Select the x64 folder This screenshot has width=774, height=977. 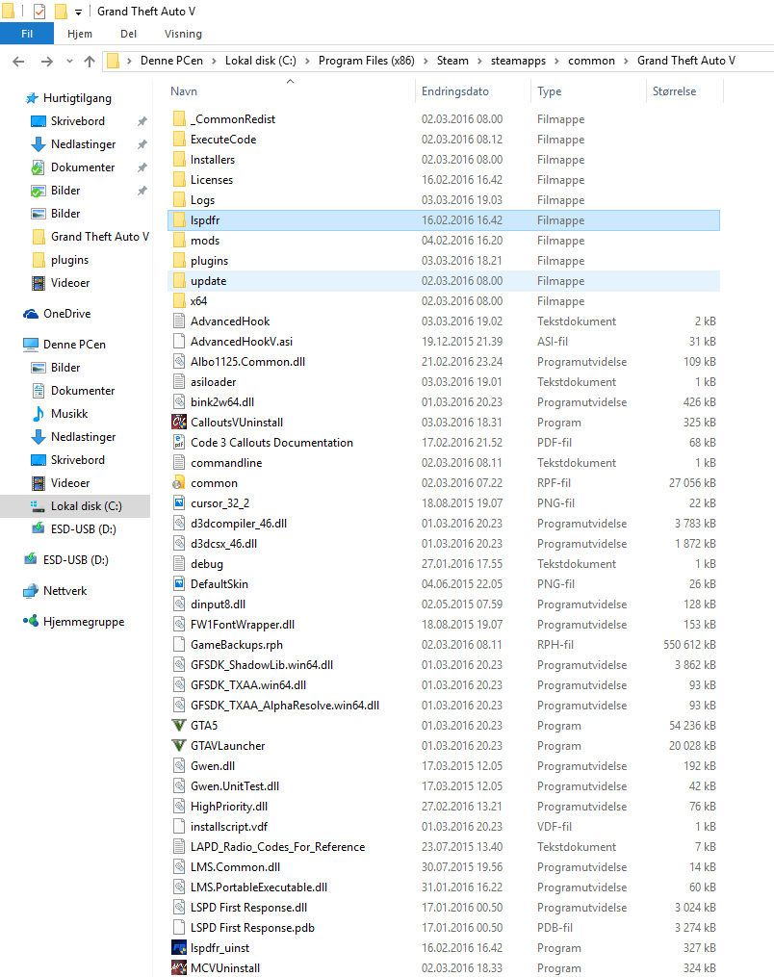pyautogui.click(x=444, y=301)
